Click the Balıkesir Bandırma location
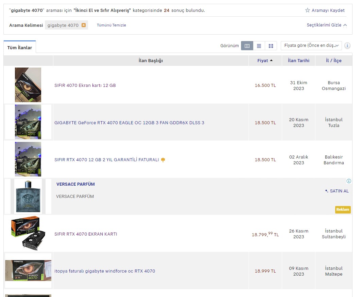361x297 pixels. 333,160
